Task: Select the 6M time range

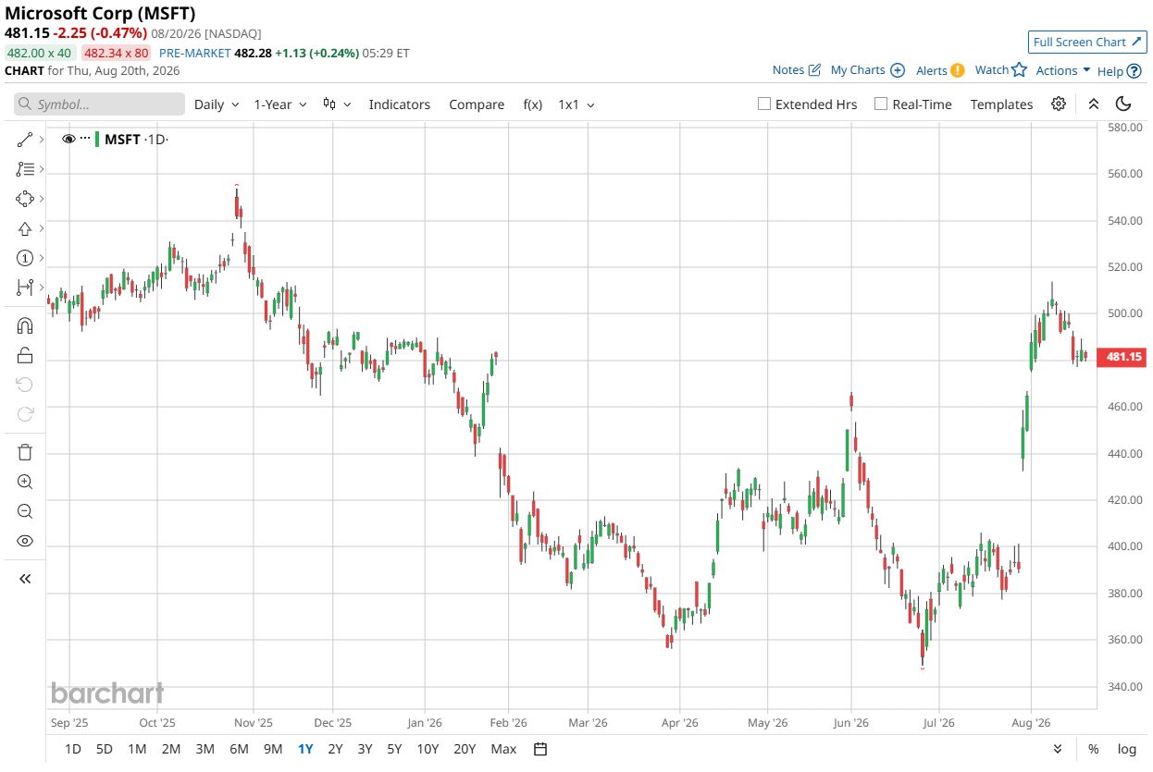Action: (x=239, y=749)
